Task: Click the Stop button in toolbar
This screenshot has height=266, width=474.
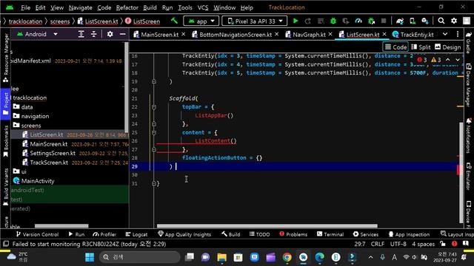Action: point(384,21)
